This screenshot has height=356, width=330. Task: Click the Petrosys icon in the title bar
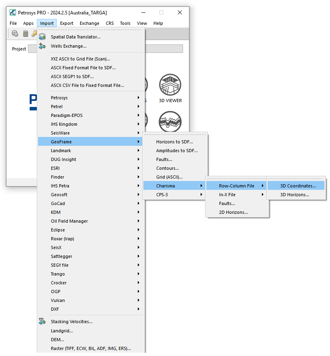coord(13,12)
